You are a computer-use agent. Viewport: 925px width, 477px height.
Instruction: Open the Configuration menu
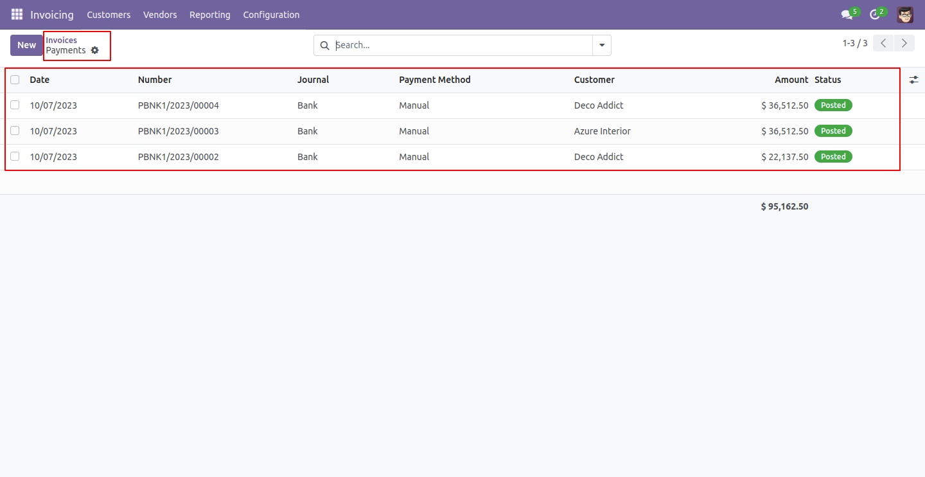(271, 15)
